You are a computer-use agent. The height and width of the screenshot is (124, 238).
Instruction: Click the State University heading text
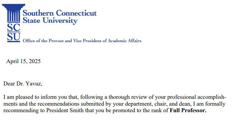tap(50, 21)
